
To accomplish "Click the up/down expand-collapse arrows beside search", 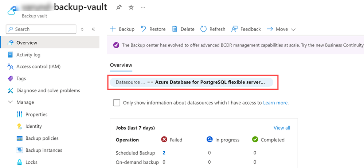I will pos(82,29).
